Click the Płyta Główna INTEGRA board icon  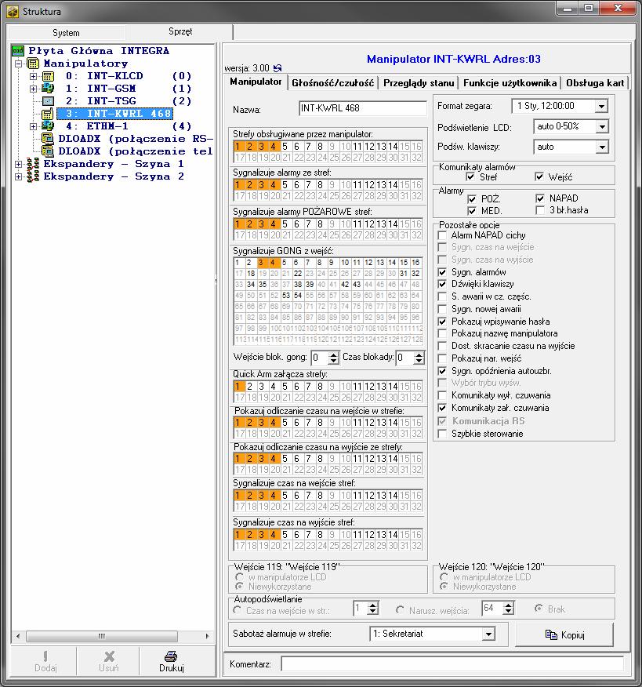(x=18, y=50)
